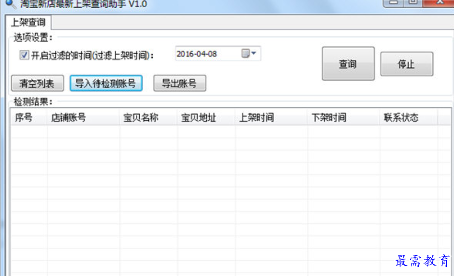Sort by the 联系状态 column header

(409, 117)
